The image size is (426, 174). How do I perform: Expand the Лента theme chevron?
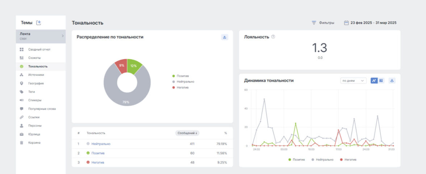click(x=62, y=36)
